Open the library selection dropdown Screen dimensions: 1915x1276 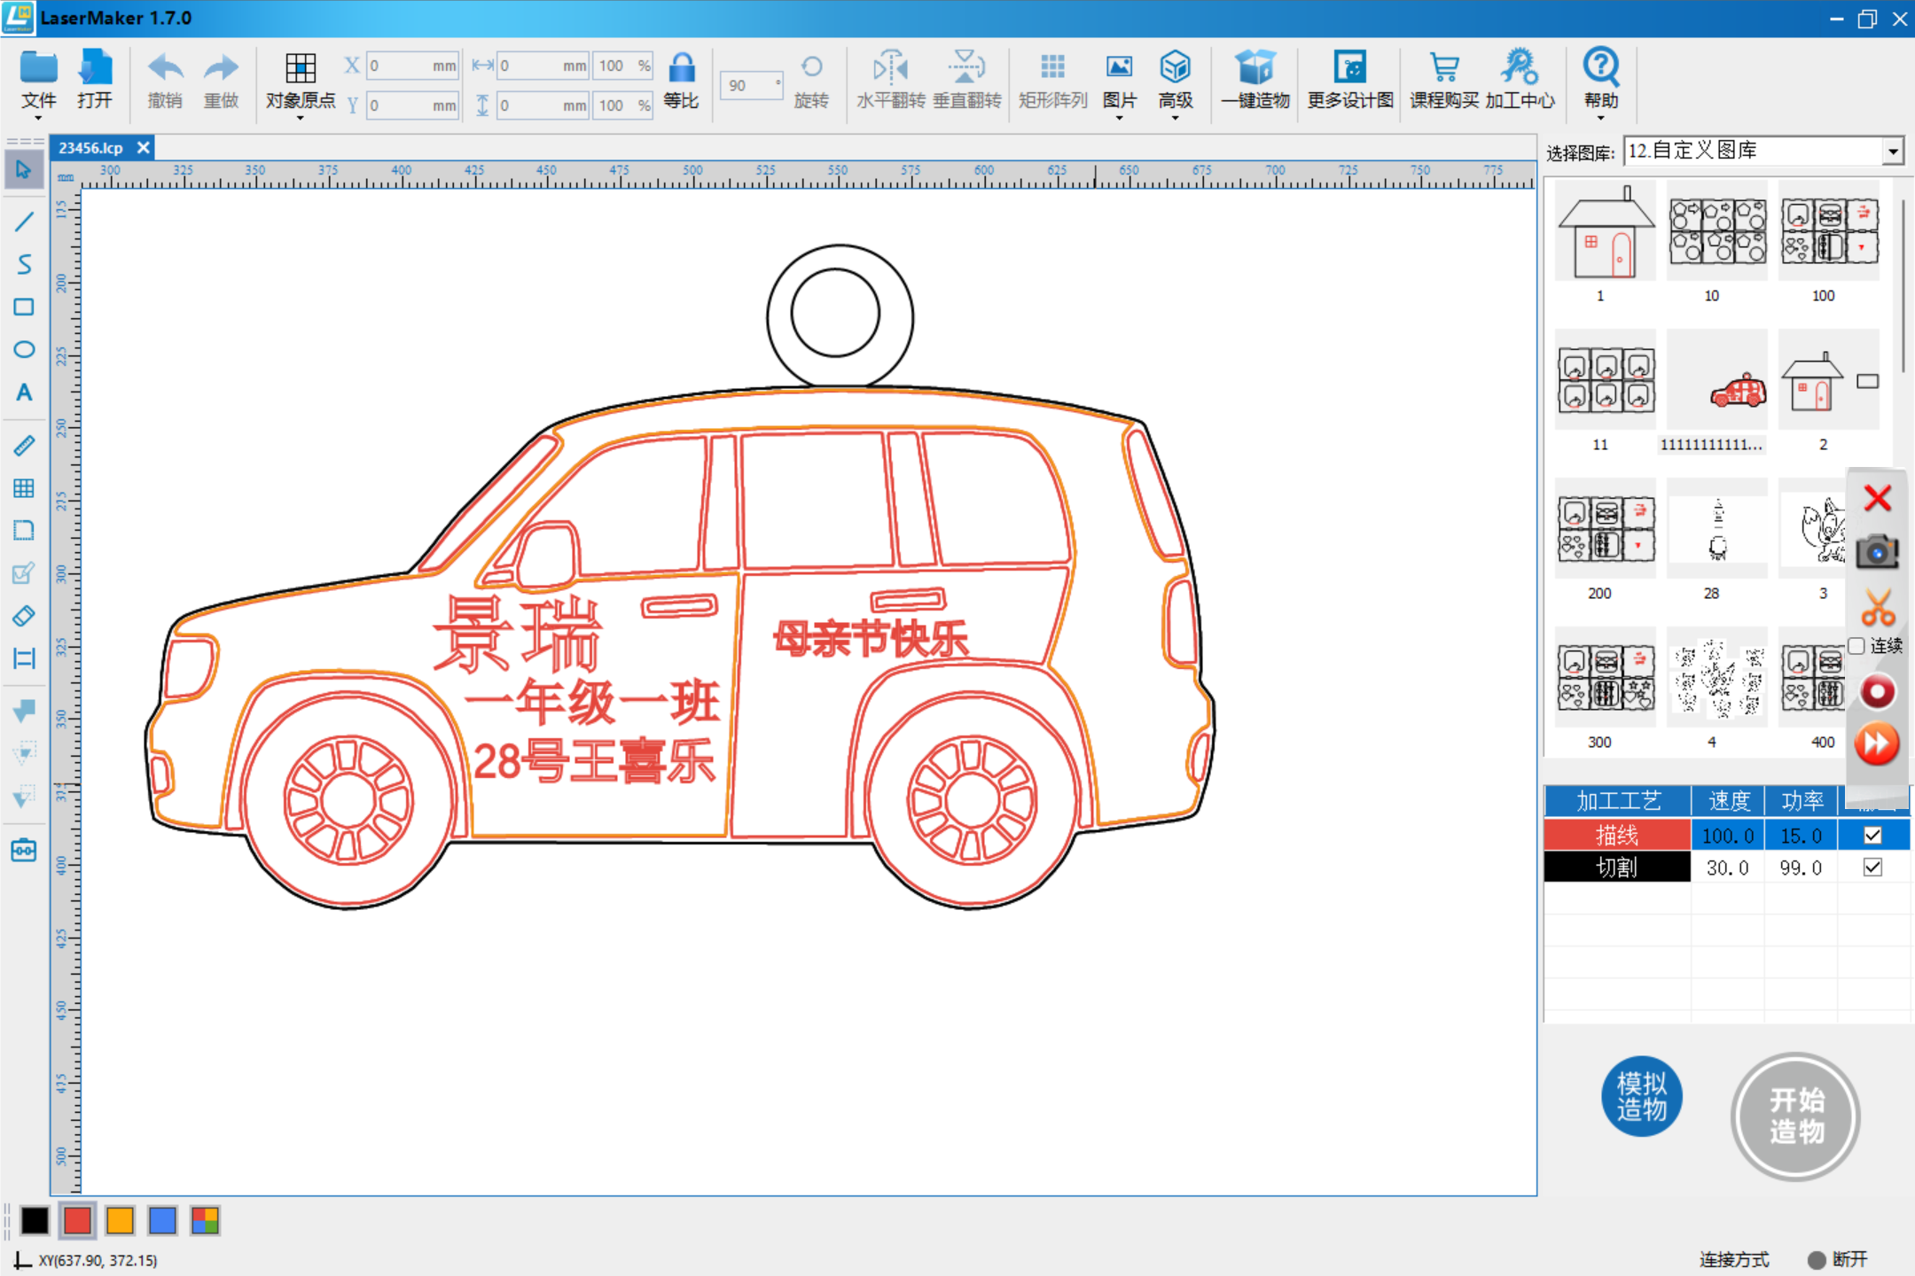[1893, 152]
